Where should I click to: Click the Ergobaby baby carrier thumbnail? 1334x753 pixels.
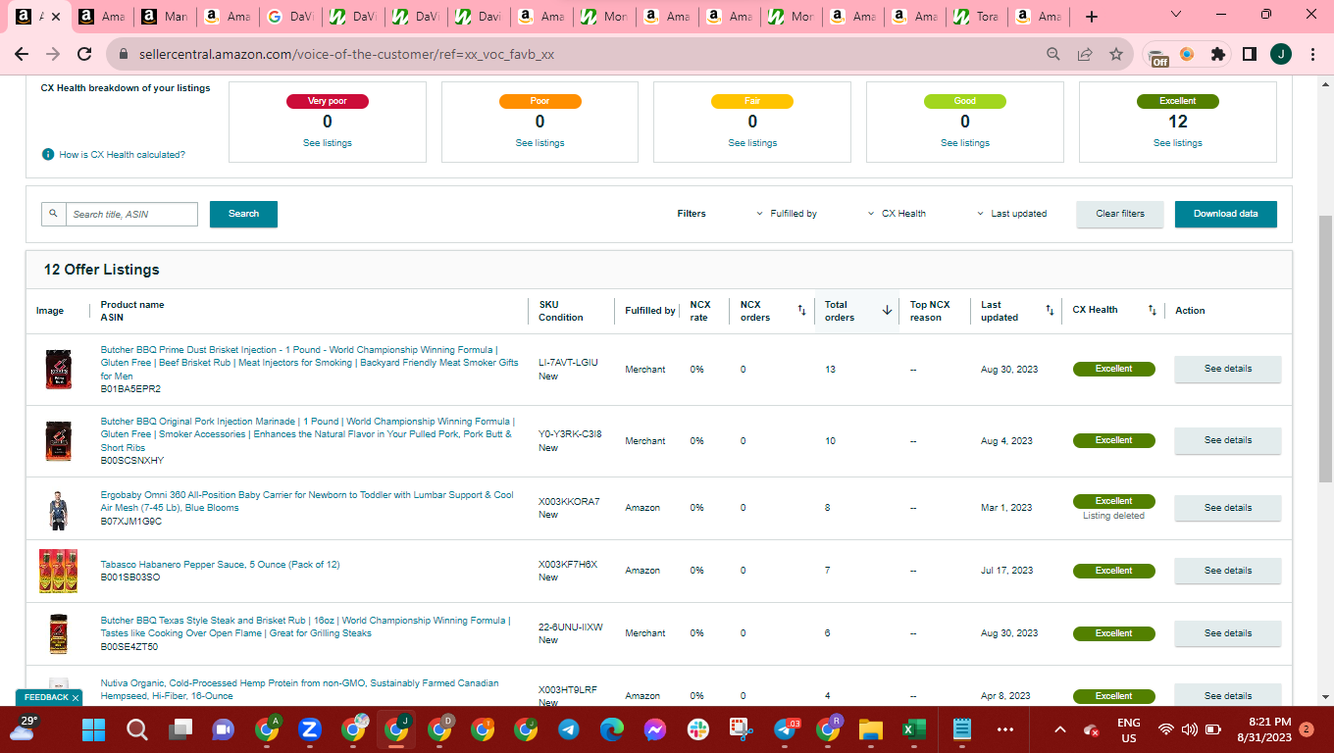(58, 508)
